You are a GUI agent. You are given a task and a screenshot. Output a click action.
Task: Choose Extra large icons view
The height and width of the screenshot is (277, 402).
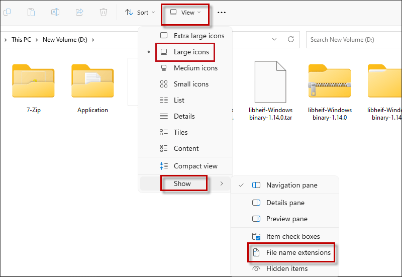pos(185,36)
